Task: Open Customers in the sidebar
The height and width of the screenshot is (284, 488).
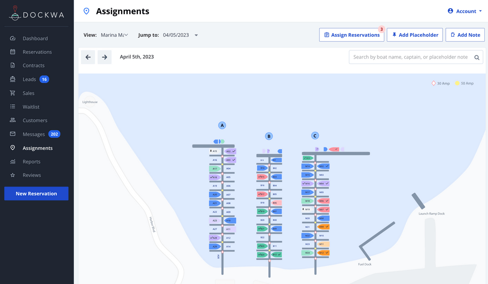Action: [35, 120]
